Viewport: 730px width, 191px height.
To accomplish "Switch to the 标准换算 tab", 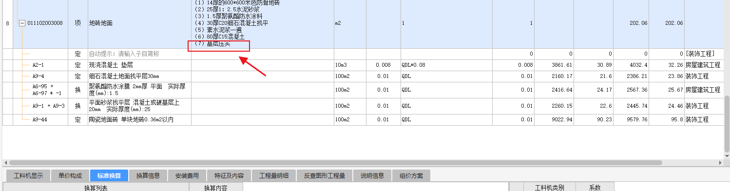I will pos(109,175).
